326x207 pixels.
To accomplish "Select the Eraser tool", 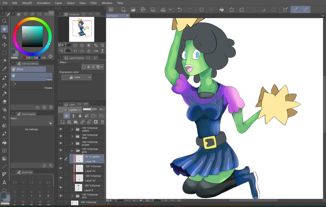I will (x=4, y=102).
